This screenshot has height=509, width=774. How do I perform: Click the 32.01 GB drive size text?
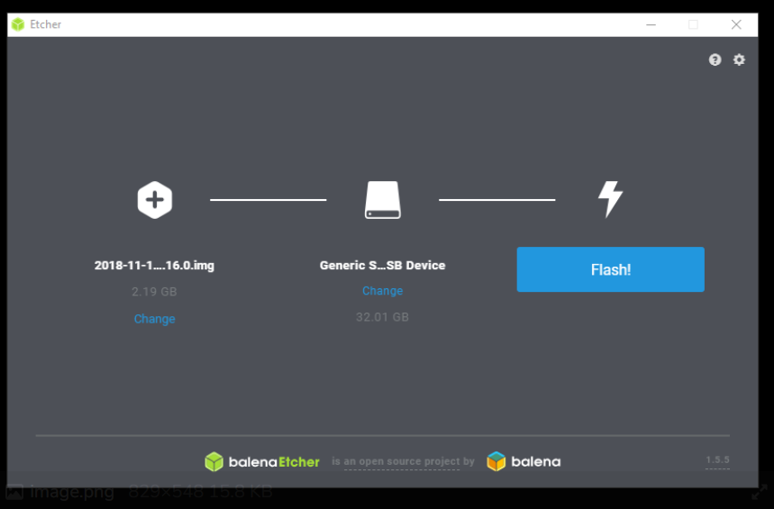pos(383,317)
